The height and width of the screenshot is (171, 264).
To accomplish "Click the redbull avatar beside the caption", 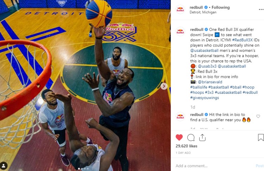I will pos(180,31).
